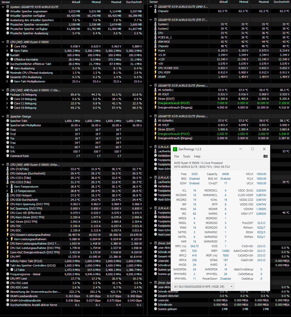Click the thermometer icon beside CPU (Tctl/Tdie)

(7, 169)
